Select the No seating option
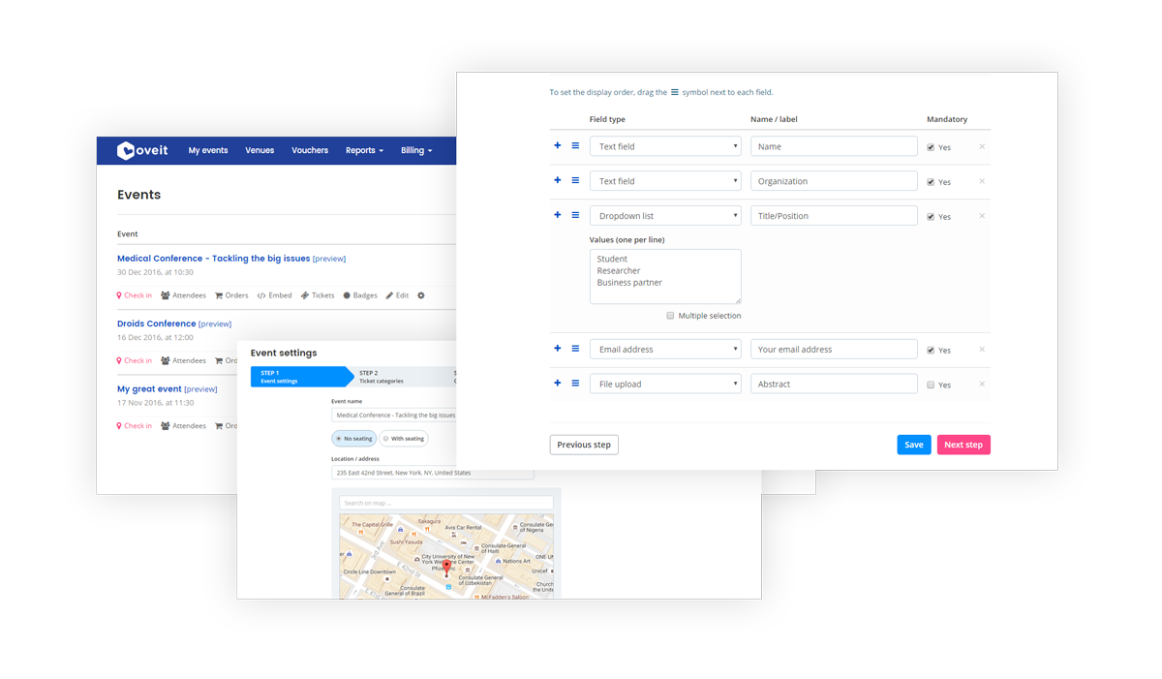The height and width of the screenshot is (679, 1162). pos(353,439)
